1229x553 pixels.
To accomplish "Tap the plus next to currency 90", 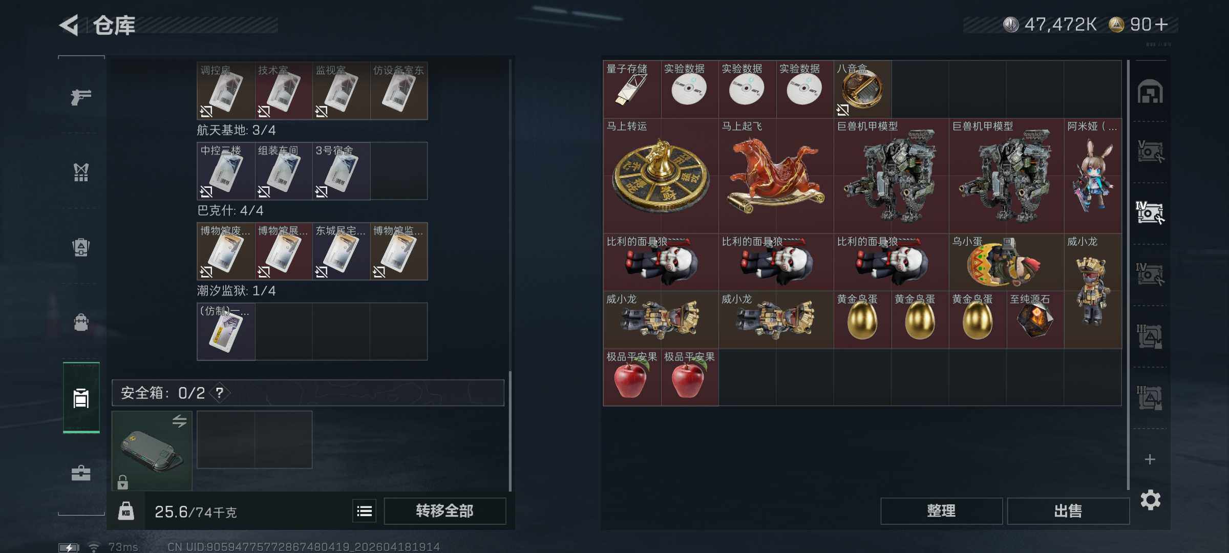I will 1162,24.
